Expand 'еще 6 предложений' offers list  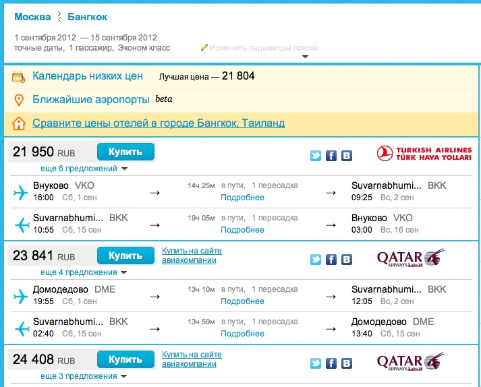84,169
